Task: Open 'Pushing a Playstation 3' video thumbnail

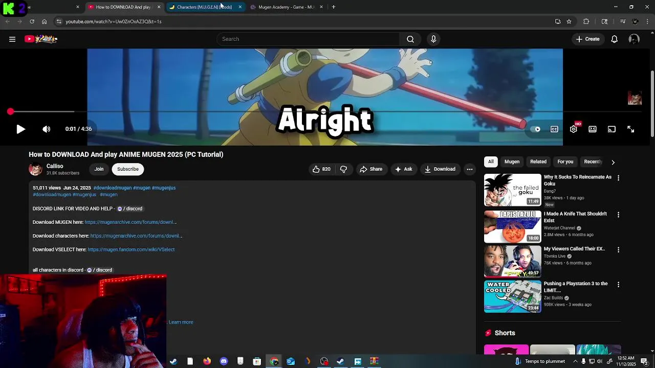Action: 512,296
